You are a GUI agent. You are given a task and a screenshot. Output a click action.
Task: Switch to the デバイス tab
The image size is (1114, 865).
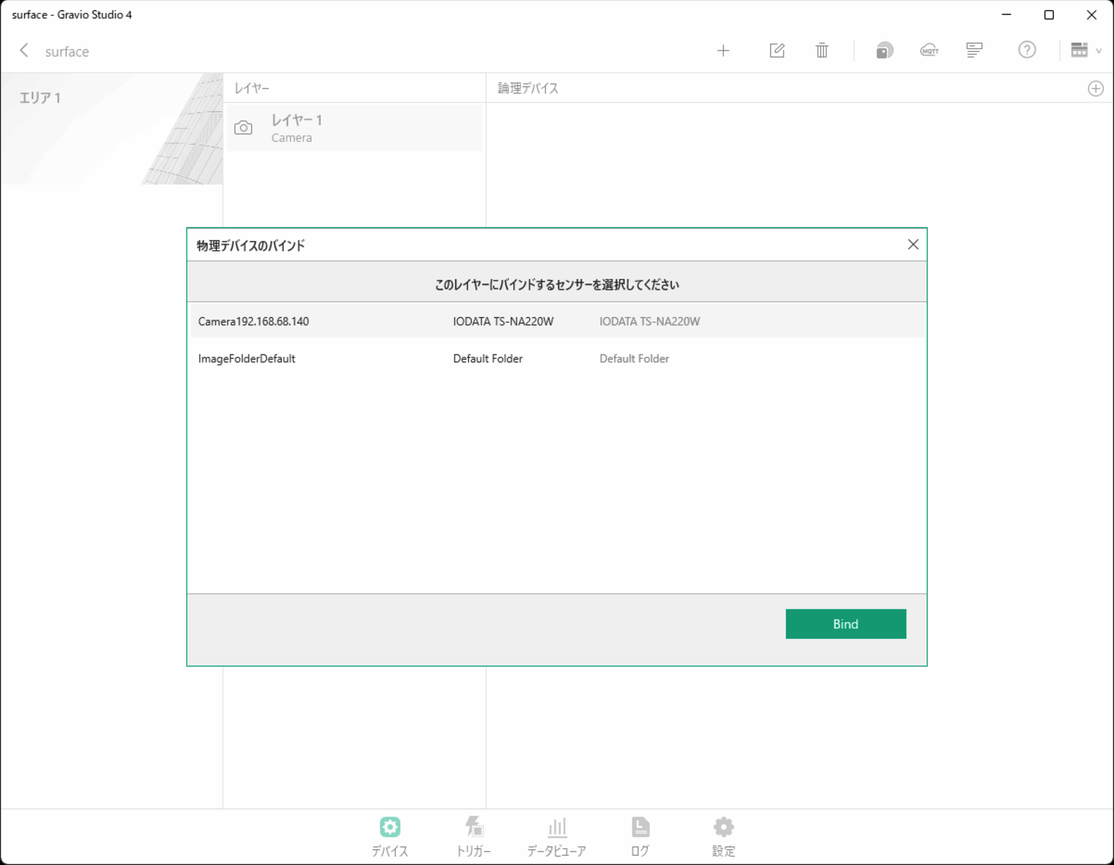390,836
